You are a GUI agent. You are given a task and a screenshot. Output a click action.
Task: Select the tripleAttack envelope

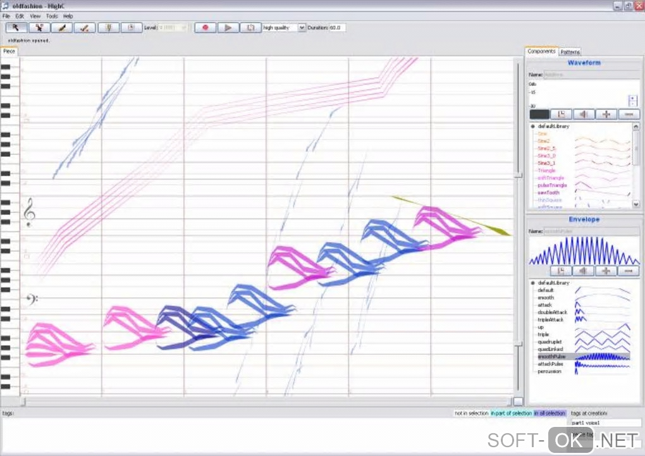[x=550, y=320]
